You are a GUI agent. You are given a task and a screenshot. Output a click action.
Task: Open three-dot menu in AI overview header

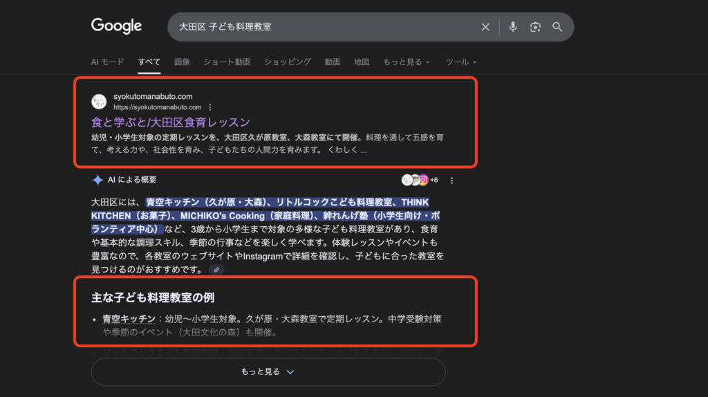tap(452, 181)
